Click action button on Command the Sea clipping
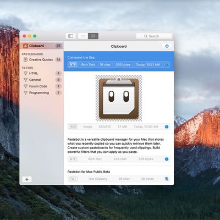Viewport: 220px width, 220px height. pyautogui.click(x=166, y=64)
